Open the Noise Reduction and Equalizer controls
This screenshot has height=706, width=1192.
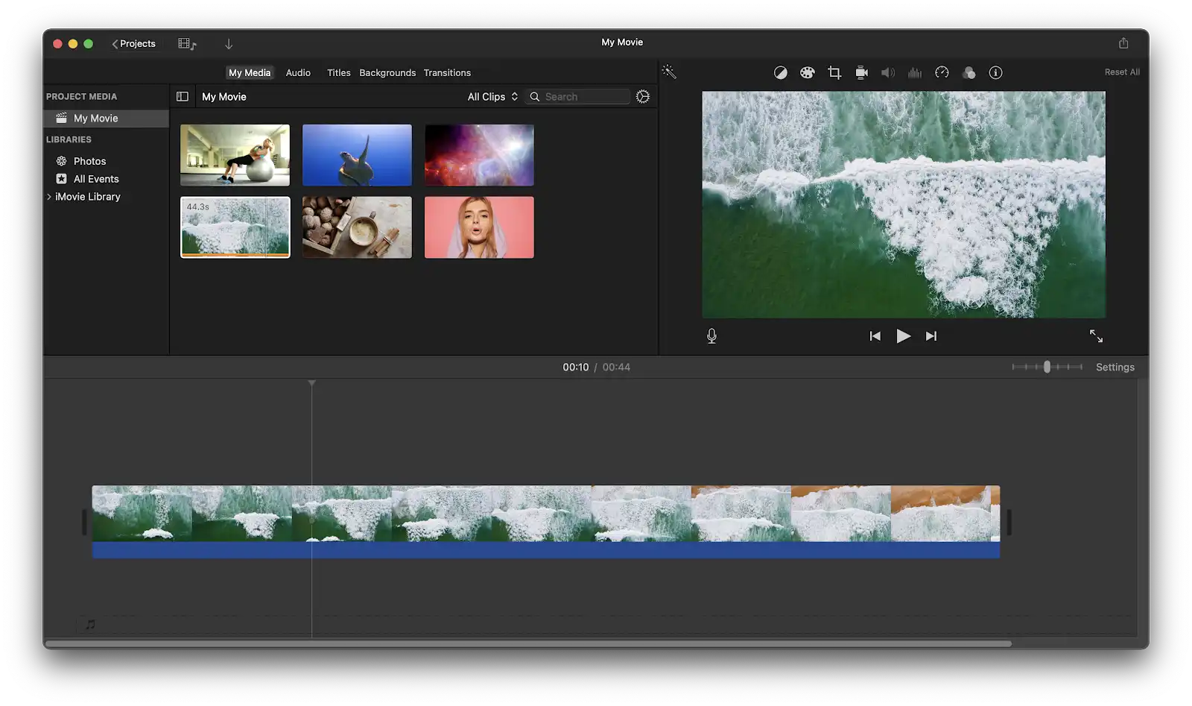[915, 72]
